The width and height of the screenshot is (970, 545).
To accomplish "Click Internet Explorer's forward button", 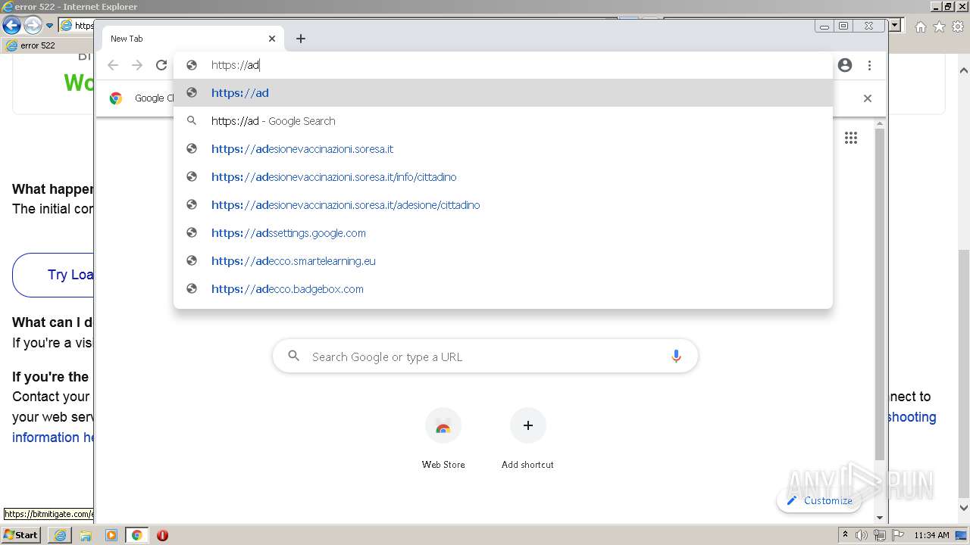I will [33, 26].
